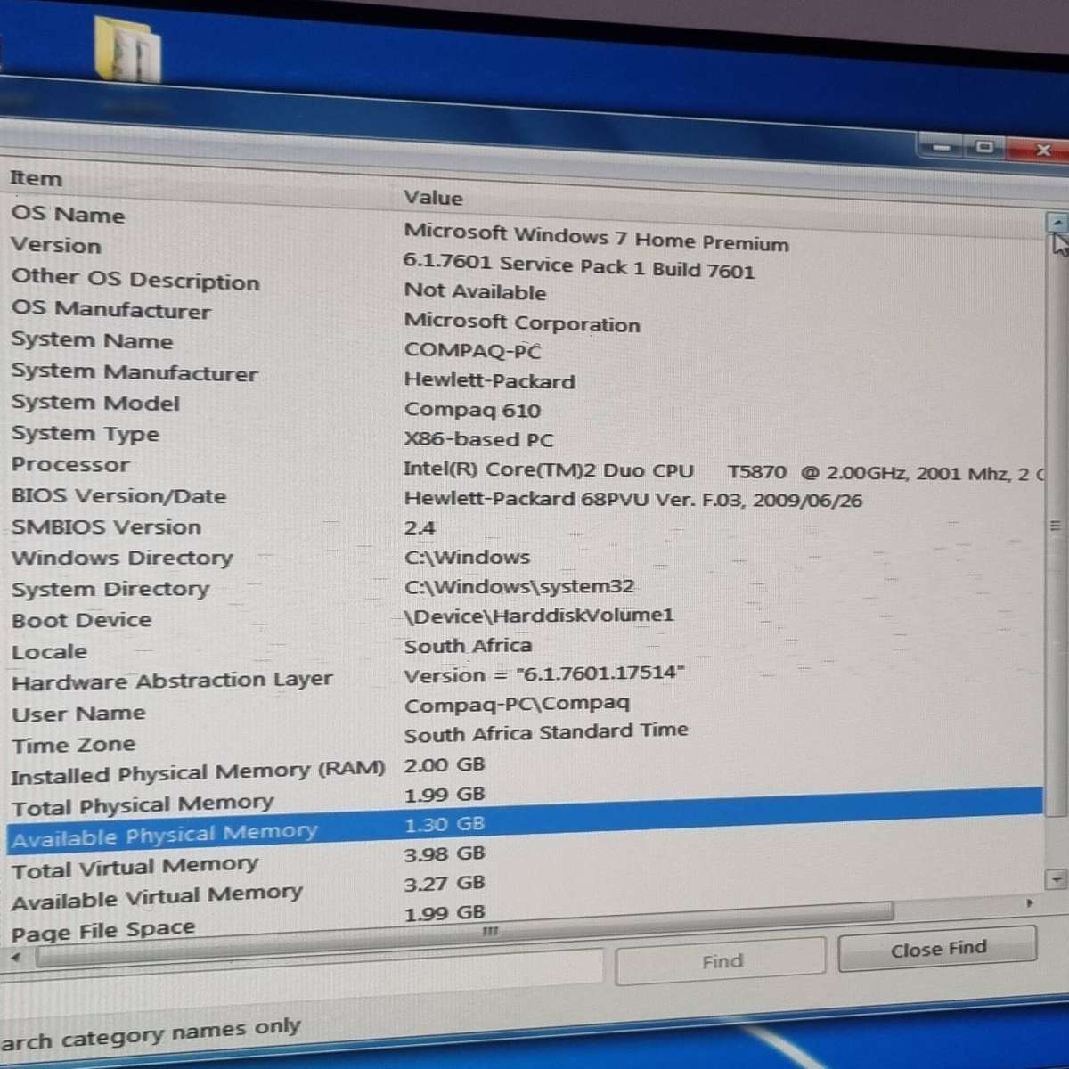
Task: Click the scroll-up arrow on the vertical scrollbar
Action: coord(1057,221)
